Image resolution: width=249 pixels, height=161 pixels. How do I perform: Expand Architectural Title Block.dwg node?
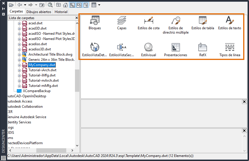pos(19,55)
